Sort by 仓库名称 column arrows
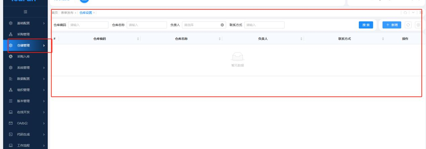The width and height of the screenshot is (426, 149). pos(220,39)
